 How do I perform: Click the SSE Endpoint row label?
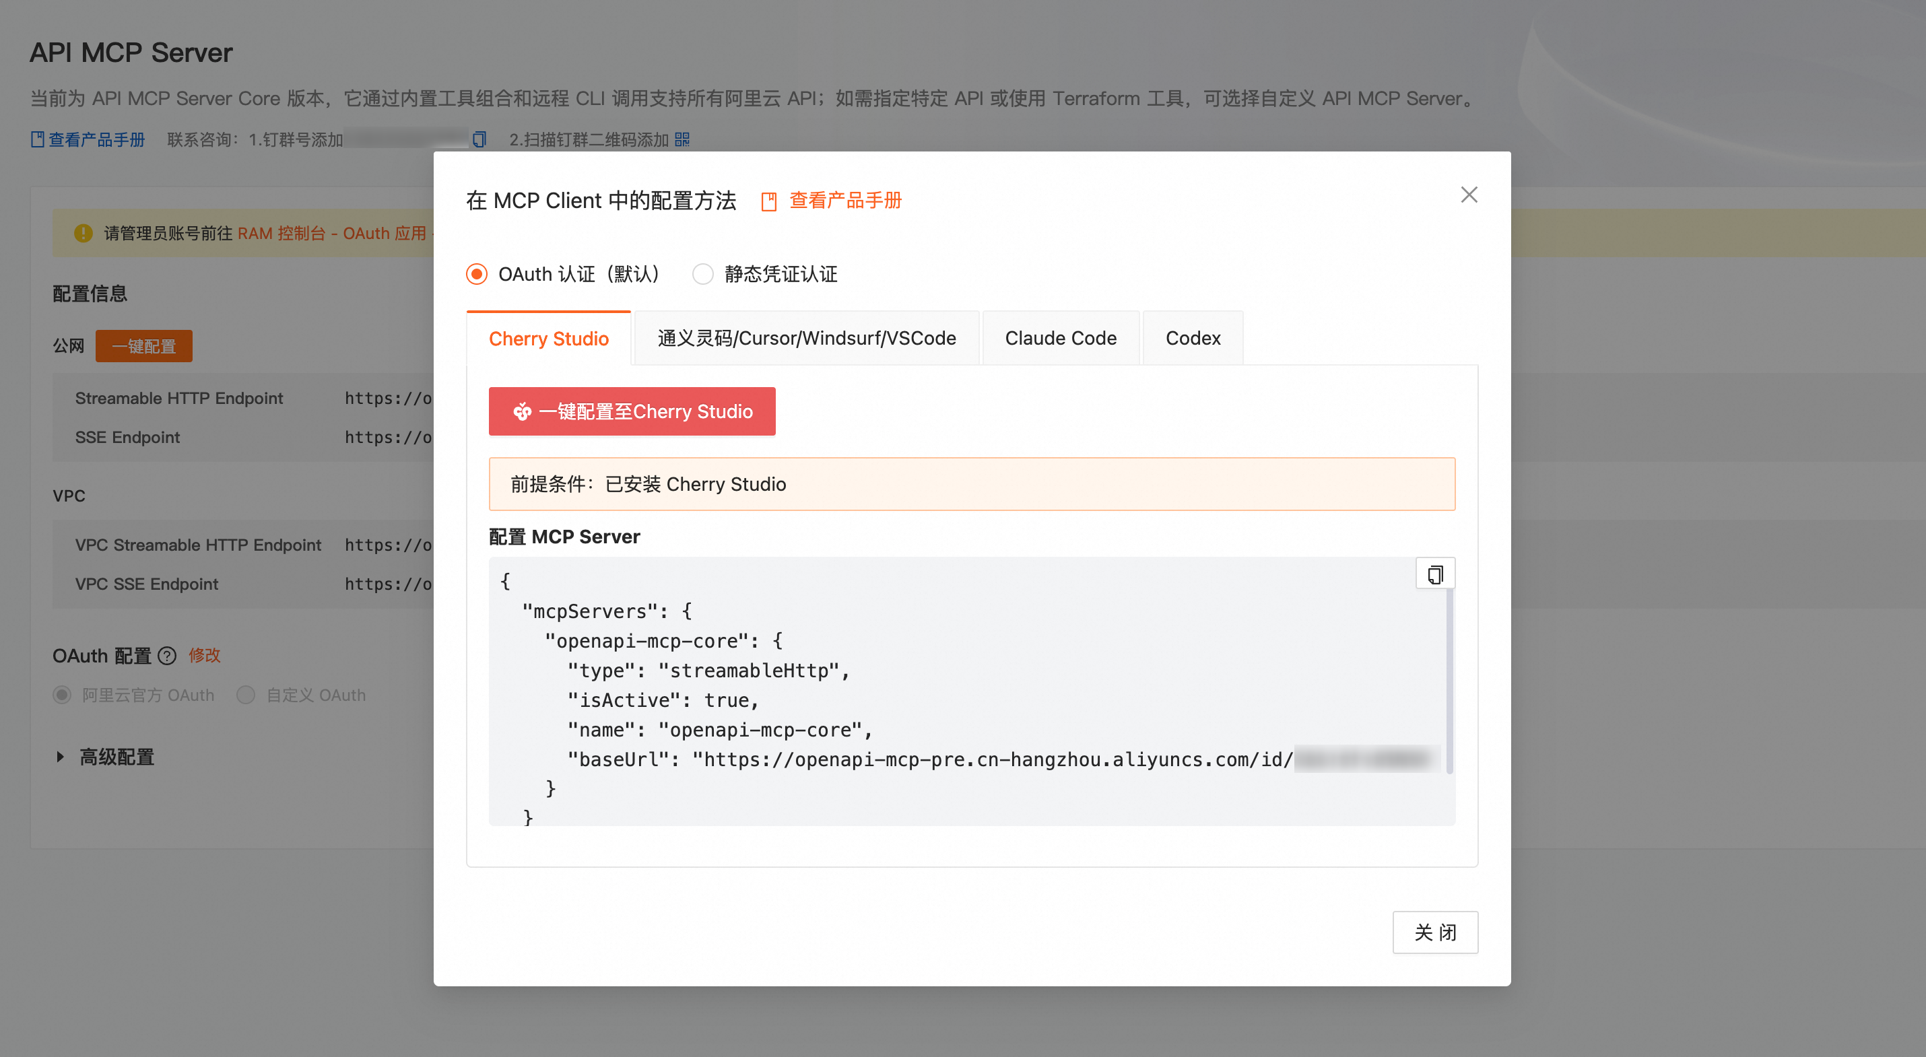128,438
